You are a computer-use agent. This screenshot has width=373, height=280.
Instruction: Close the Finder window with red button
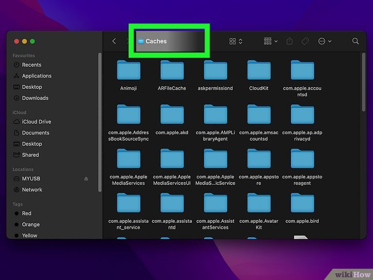coord(16,42)
